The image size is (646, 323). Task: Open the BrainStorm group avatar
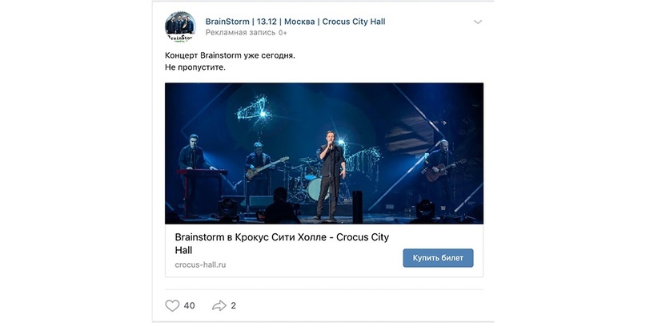(180, 26)
